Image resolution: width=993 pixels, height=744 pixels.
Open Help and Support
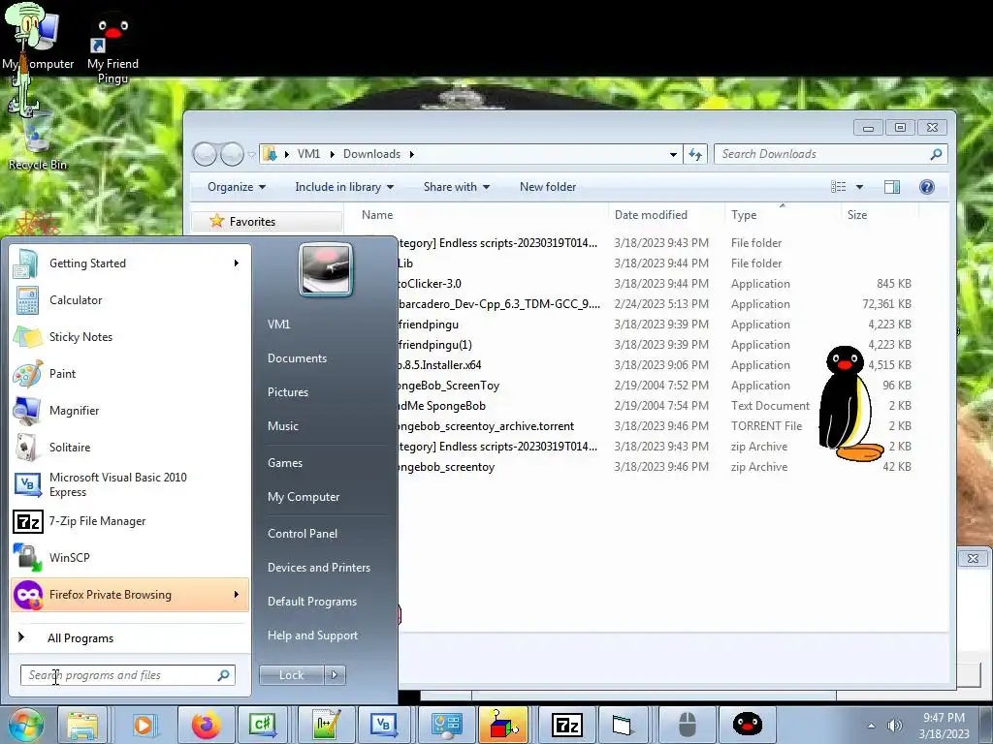click(312, 635)
